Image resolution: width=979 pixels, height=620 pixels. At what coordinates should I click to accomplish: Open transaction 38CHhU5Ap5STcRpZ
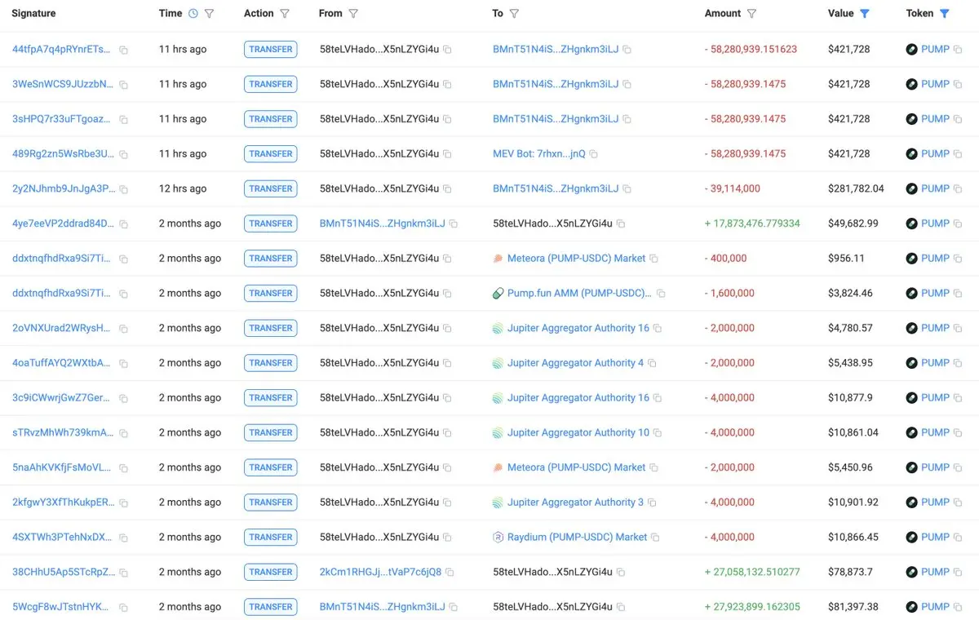[x=64, y=572]
